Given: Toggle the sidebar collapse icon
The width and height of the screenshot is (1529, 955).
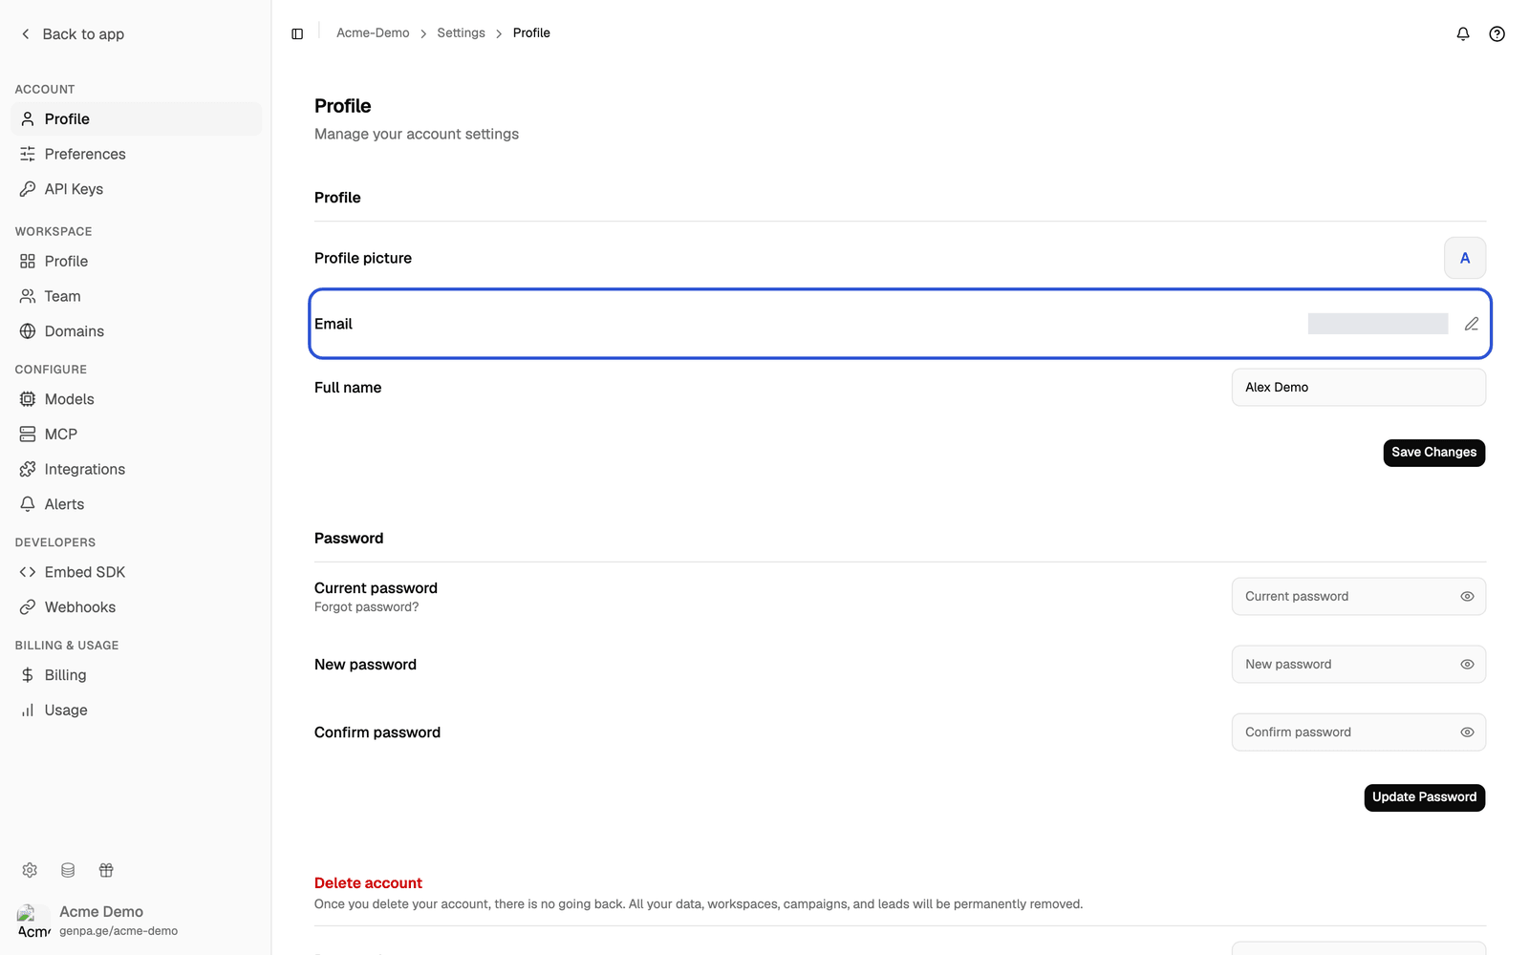Looking at the screenshot, I should point(297,33).
